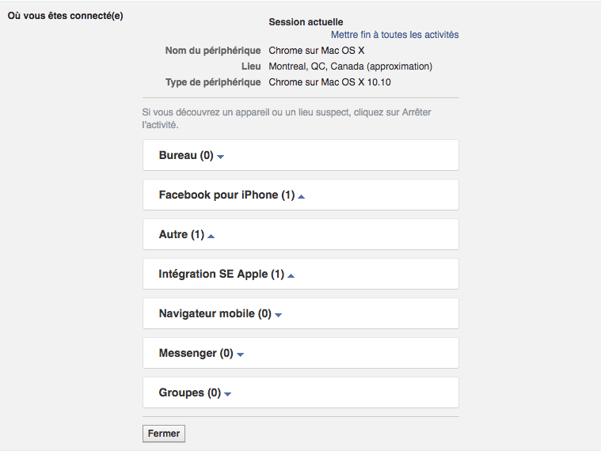Click the 'Session actuelle' heading

[306, 22]
